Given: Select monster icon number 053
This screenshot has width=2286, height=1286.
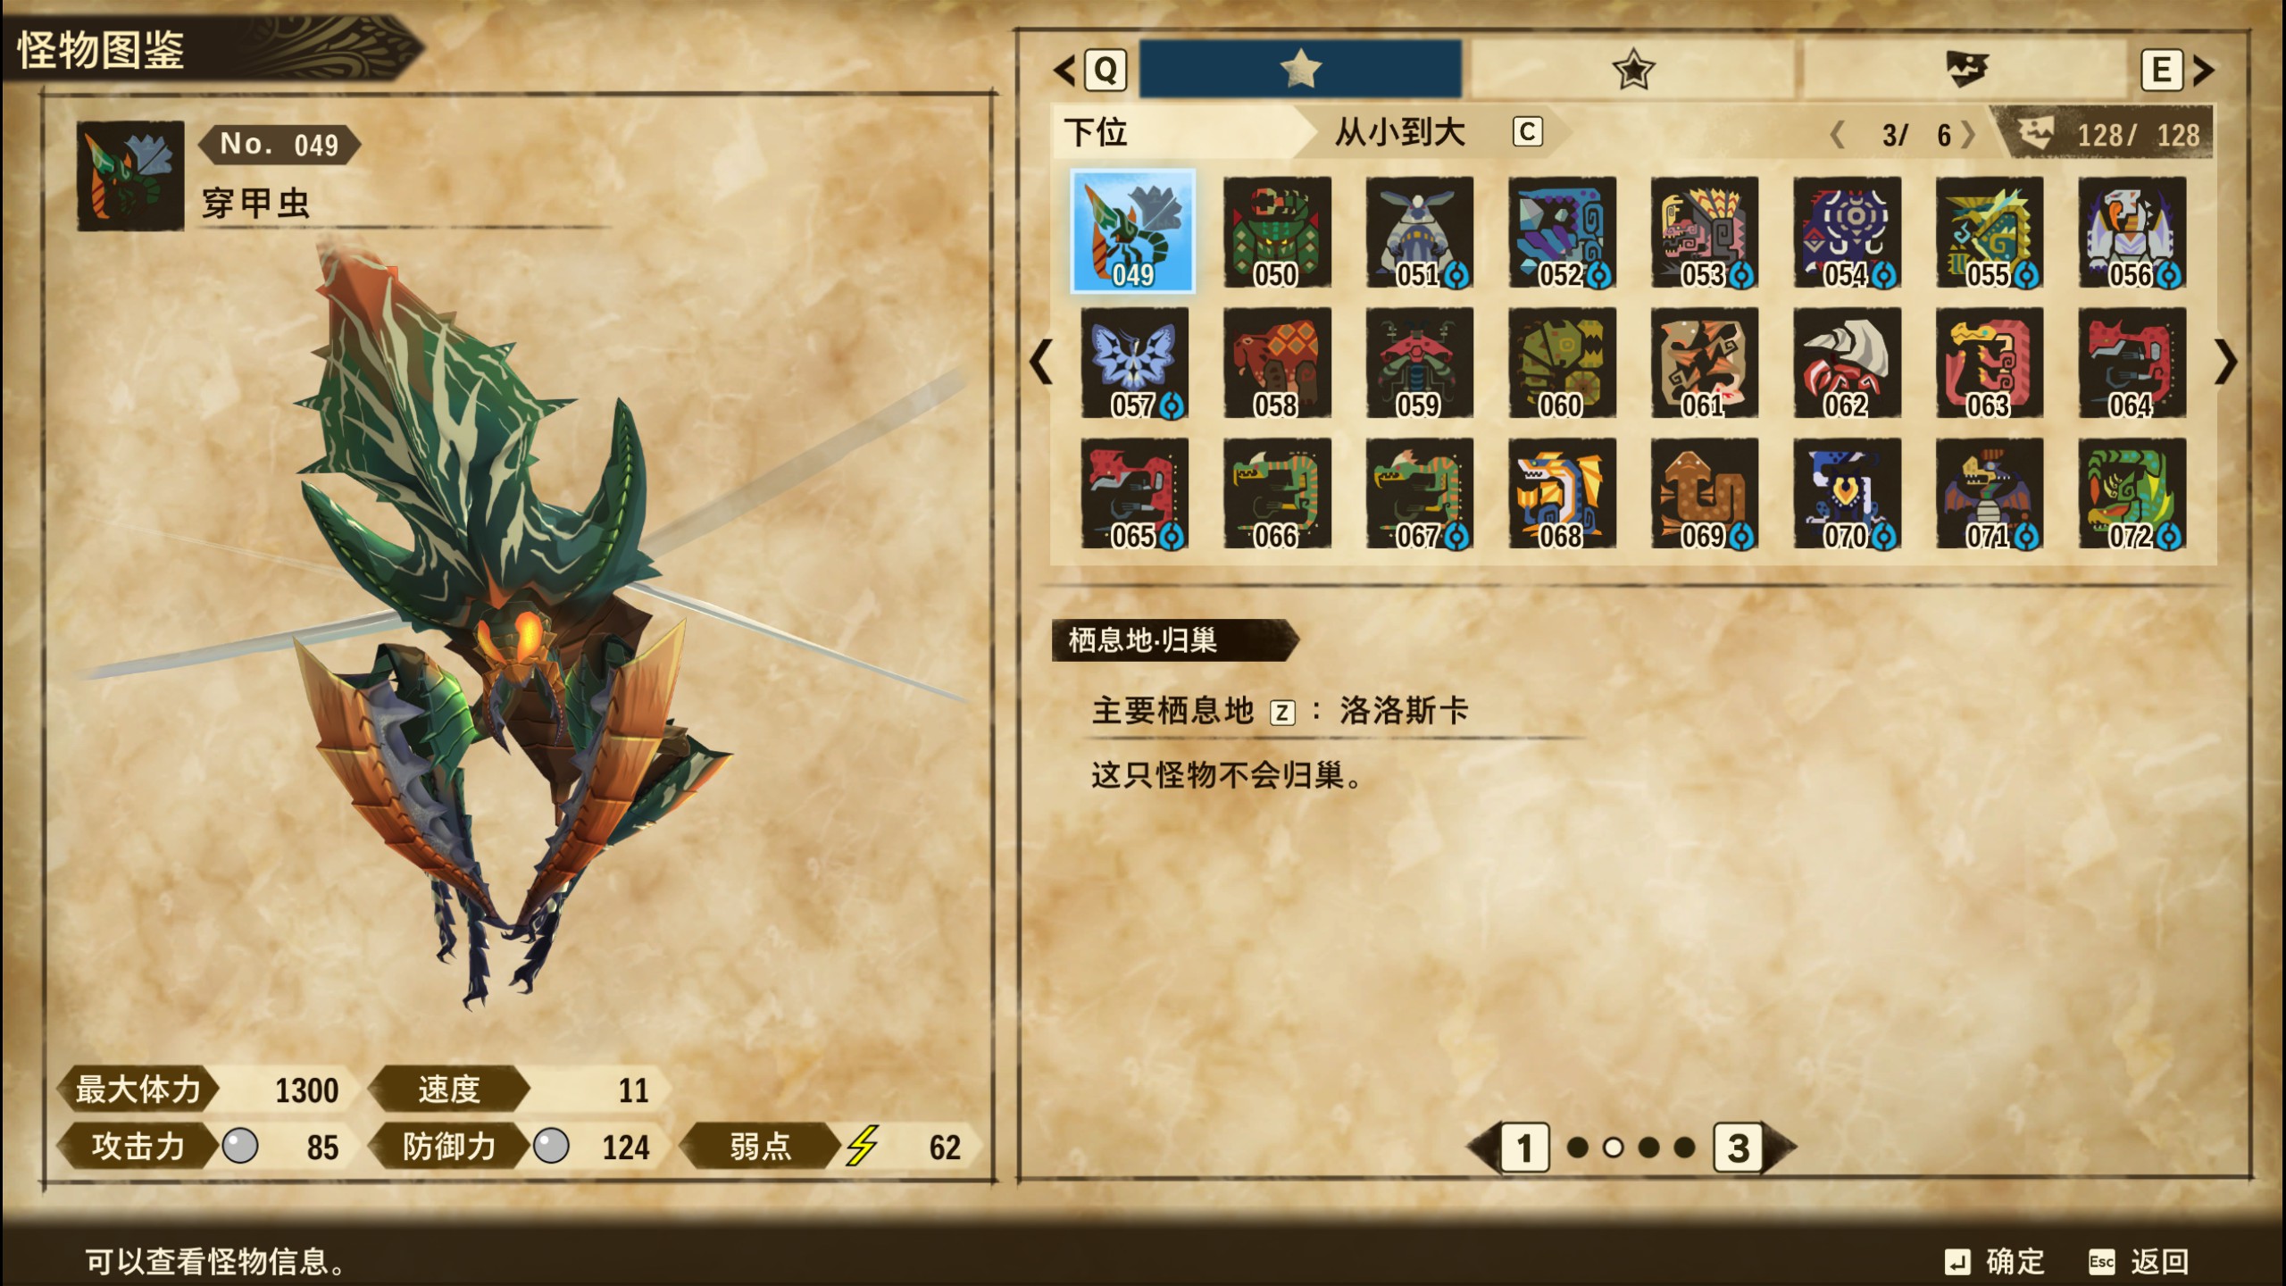Looking at the screenshot, I should [x=1704, y=232].
